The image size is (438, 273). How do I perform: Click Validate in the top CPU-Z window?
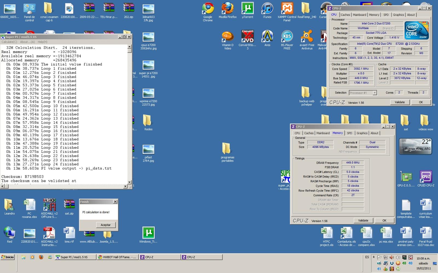[400, 102]
